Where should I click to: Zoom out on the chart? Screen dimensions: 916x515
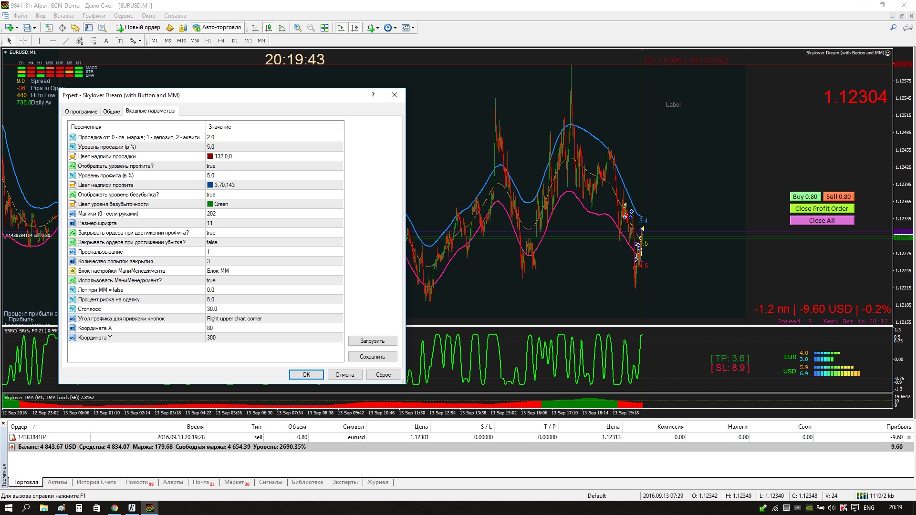(311, 28)
